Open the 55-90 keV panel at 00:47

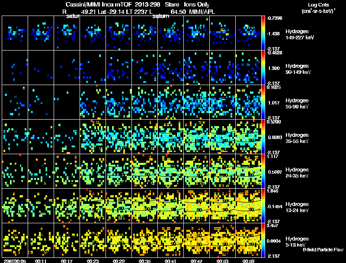tap(196, 102)
